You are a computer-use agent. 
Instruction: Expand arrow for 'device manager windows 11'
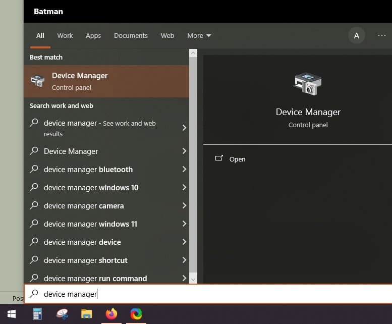click(184, 224)
